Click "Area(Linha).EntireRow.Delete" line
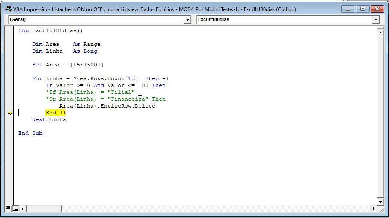Screen dimensions: 389x218 [107, 106]
